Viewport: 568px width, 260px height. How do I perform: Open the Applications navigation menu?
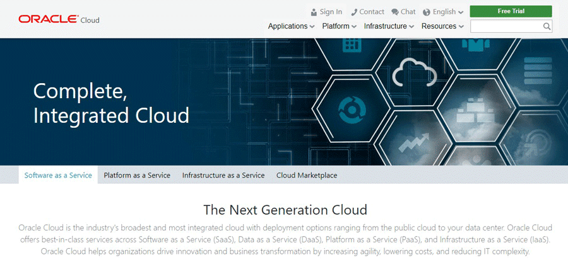click(x=291, y=26)
